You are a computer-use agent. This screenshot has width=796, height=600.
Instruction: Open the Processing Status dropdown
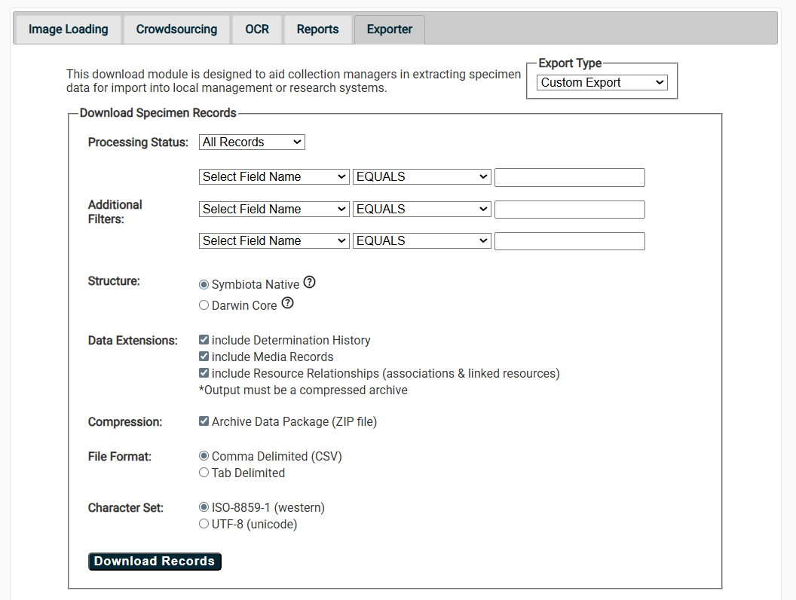pyautogui.click(x=252, y=142)
